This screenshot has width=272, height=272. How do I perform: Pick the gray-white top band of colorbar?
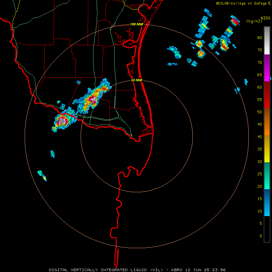(x=267, y=40)
